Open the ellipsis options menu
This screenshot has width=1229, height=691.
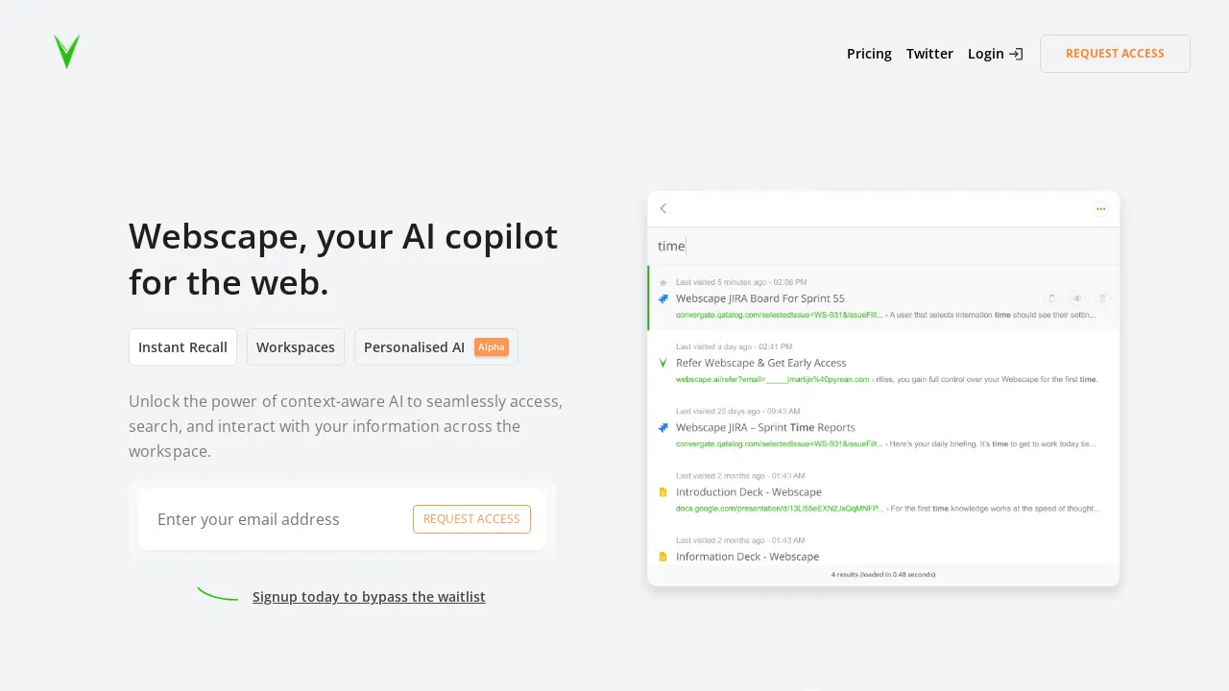tap(1100, 208)
